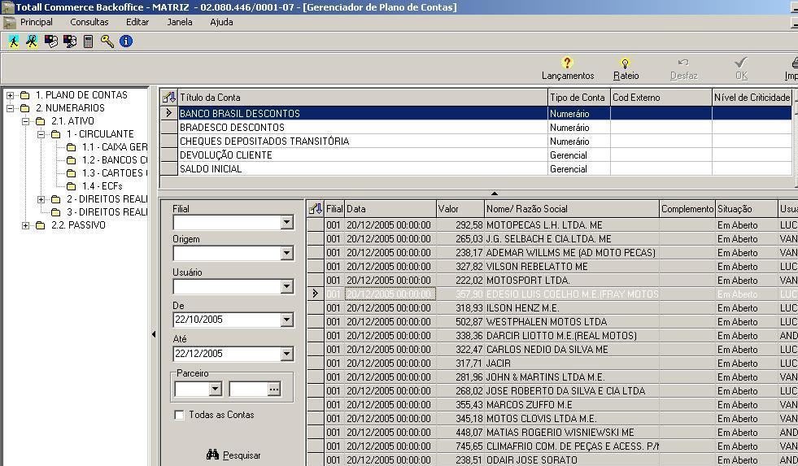798x466 pixels.
Task: Expand the 2 - DIREITOS REALI node
Action: pos(41,199)
